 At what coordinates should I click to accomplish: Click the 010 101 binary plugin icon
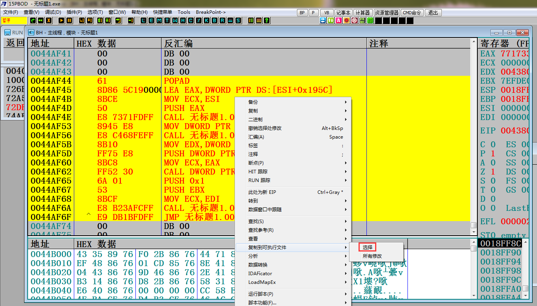[x=362, y=20]
